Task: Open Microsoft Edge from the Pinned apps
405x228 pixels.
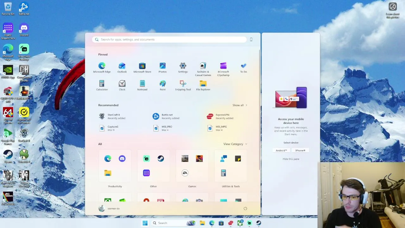Action: (102, 68)
